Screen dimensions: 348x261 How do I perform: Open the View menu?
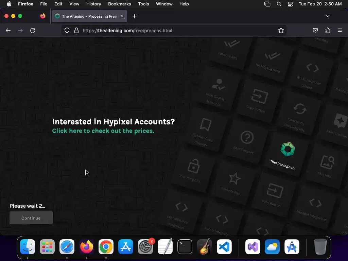[x=74, y=4]
